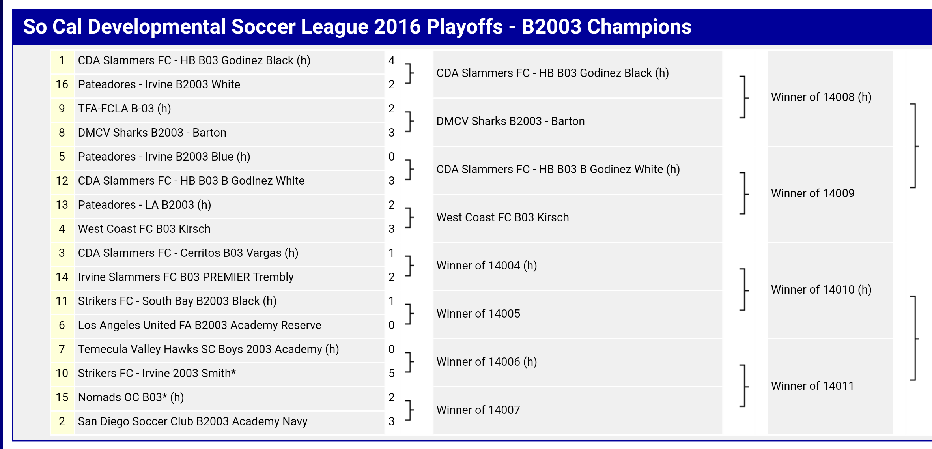Select Pateadores - Irvine B2003 White team
Image resolution: width=932 pixels, height=449 pixels.
[159, 84]
